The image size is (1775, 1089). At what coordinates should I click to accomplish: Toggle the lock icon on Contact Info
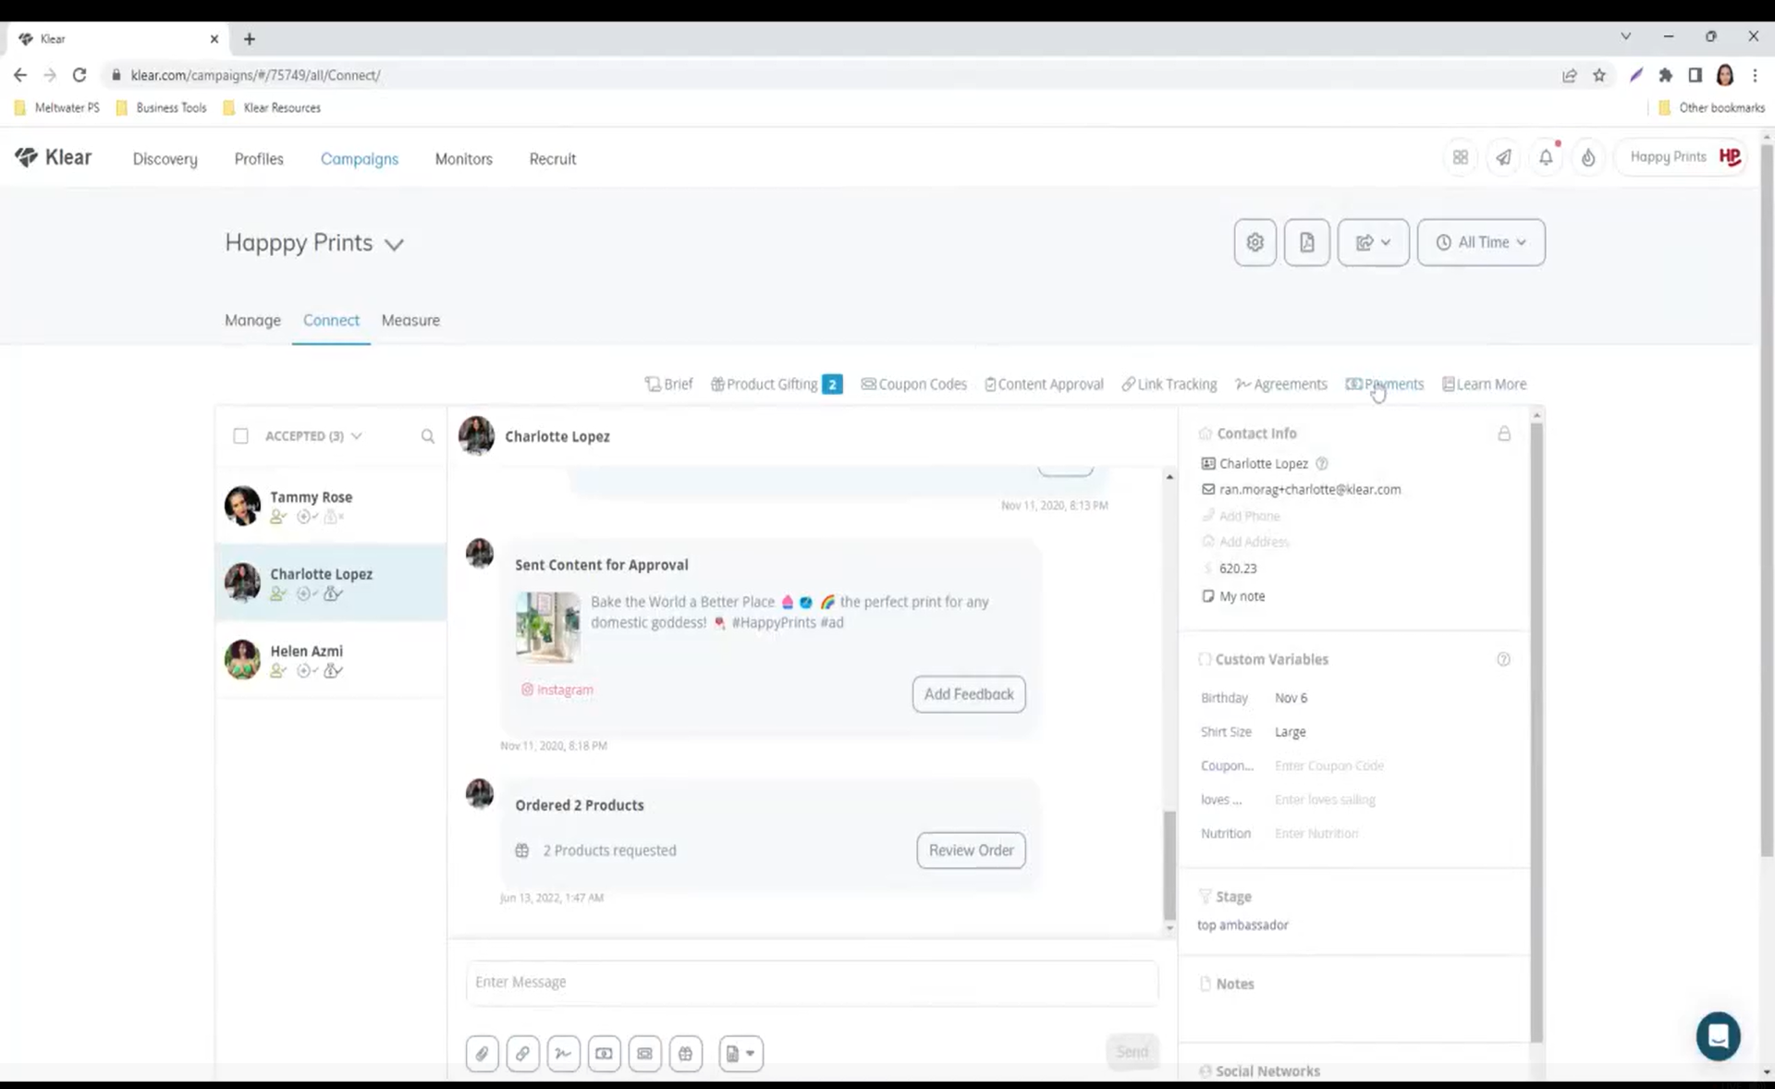(x=1504, y=434)
